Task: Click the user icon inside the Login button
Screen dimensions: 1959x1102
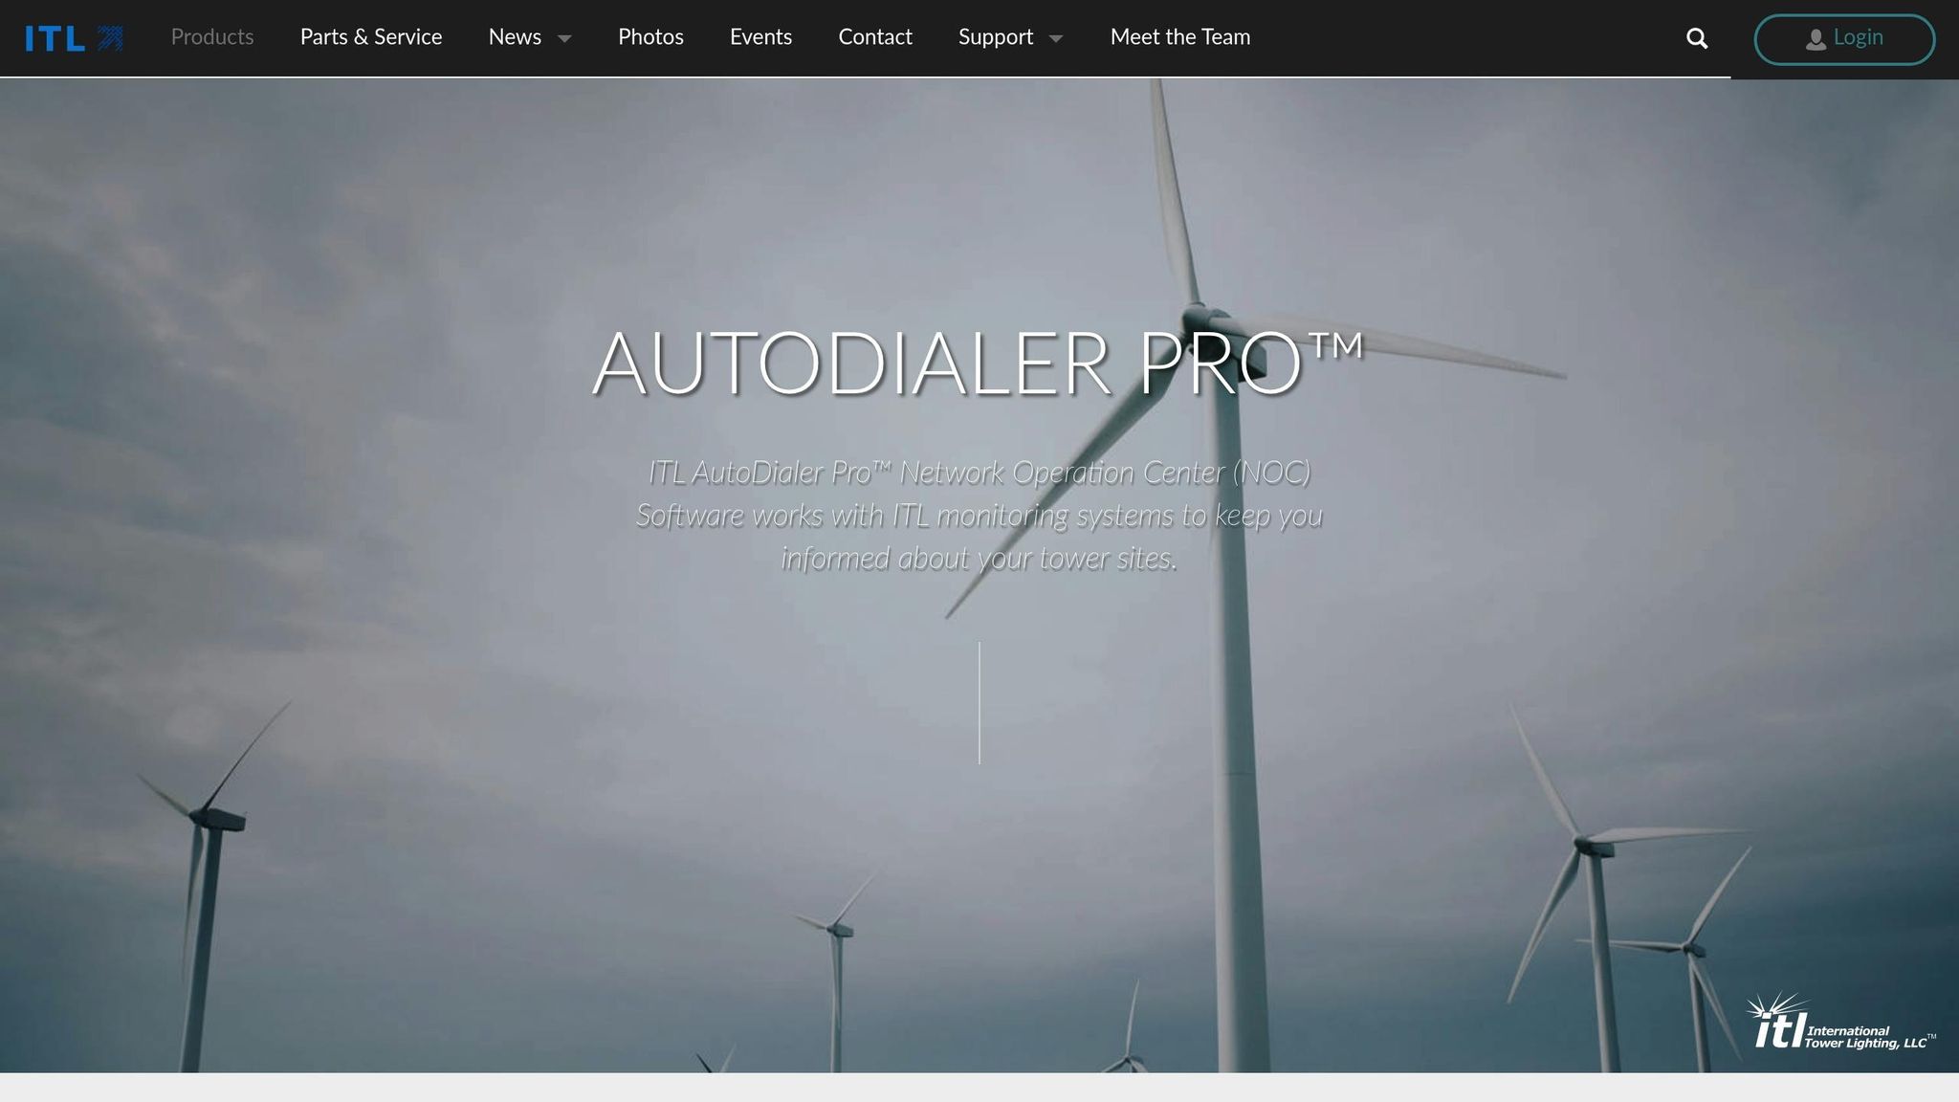Action: click(1816, 39)
